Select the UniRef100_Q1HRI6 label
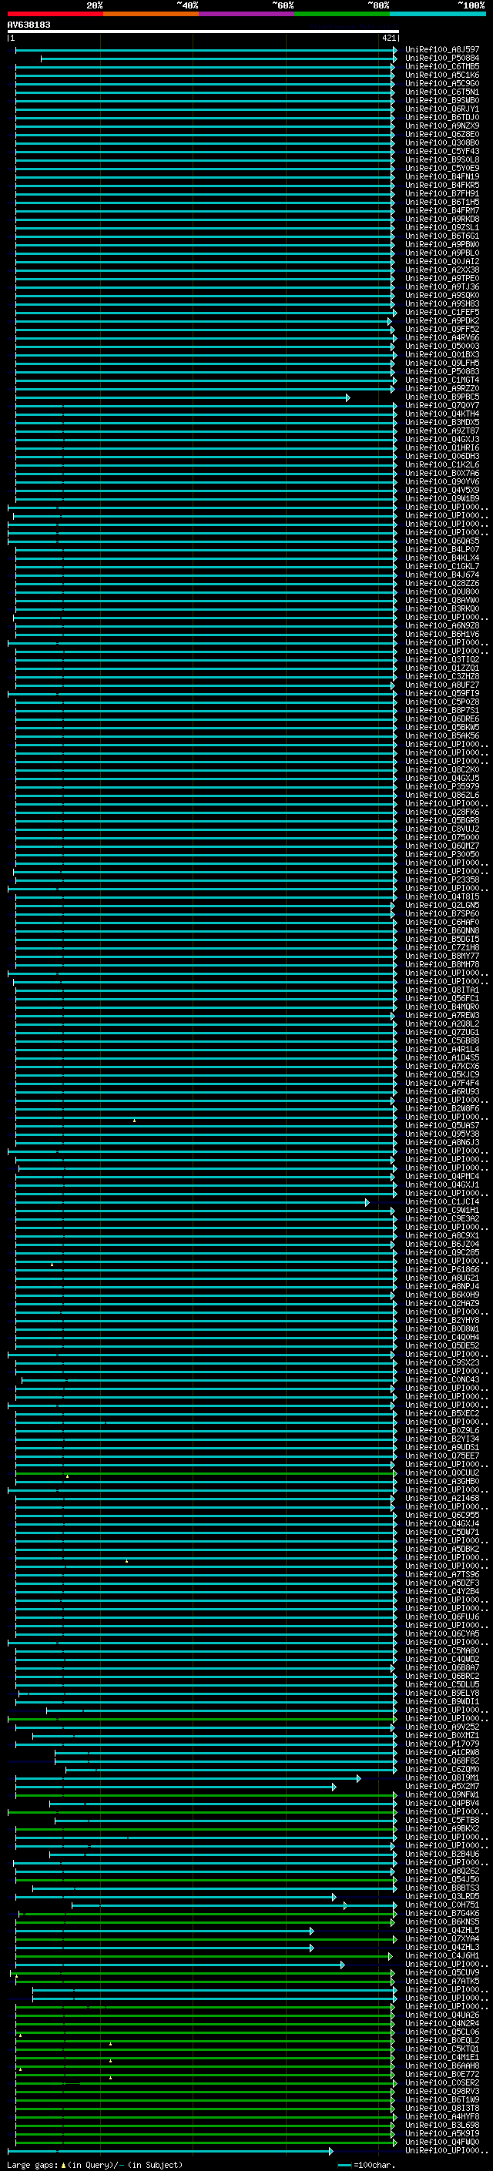This screenshot has height=2171, width=493. point(441,447)
